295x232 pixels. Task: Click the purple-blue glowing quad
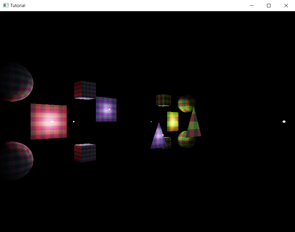click(x=106, y=110)
